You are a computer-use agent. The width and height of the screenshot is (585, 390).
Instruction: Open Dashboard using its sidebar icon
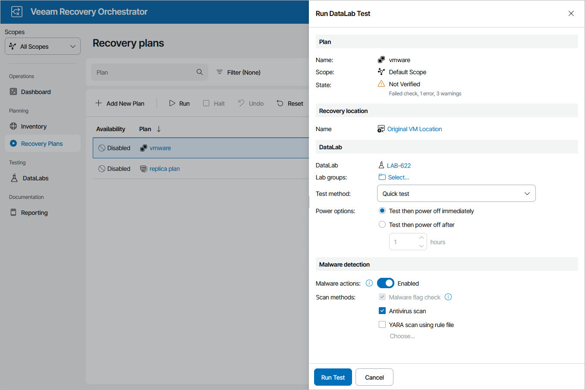pos(14,91)
